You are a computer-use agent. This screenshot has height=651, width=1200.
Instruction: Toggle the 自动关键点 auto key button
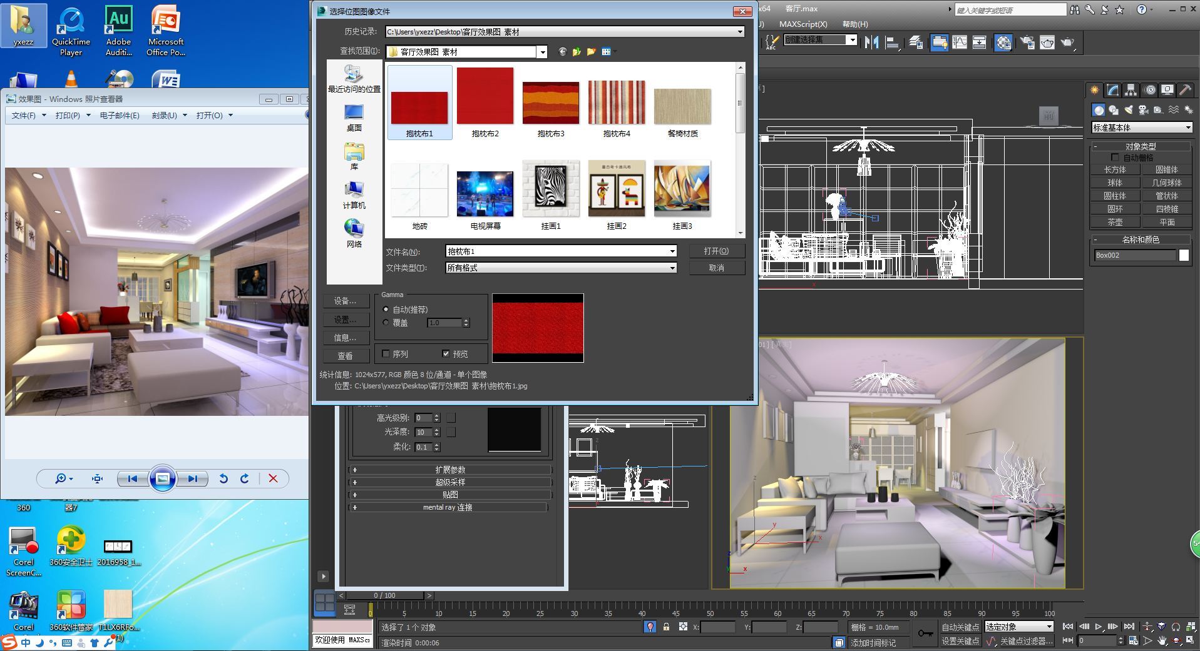(961, 627)
